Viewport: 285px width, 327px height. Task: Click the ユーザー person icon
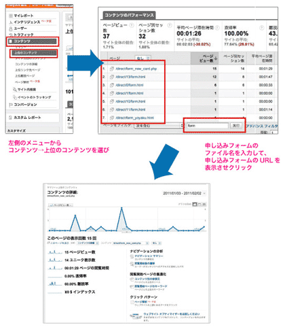[x=11, y=29]
